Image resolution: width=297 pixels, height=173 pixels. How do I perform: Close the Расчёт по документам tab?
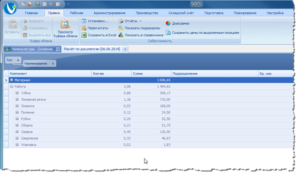pos(125,49)
